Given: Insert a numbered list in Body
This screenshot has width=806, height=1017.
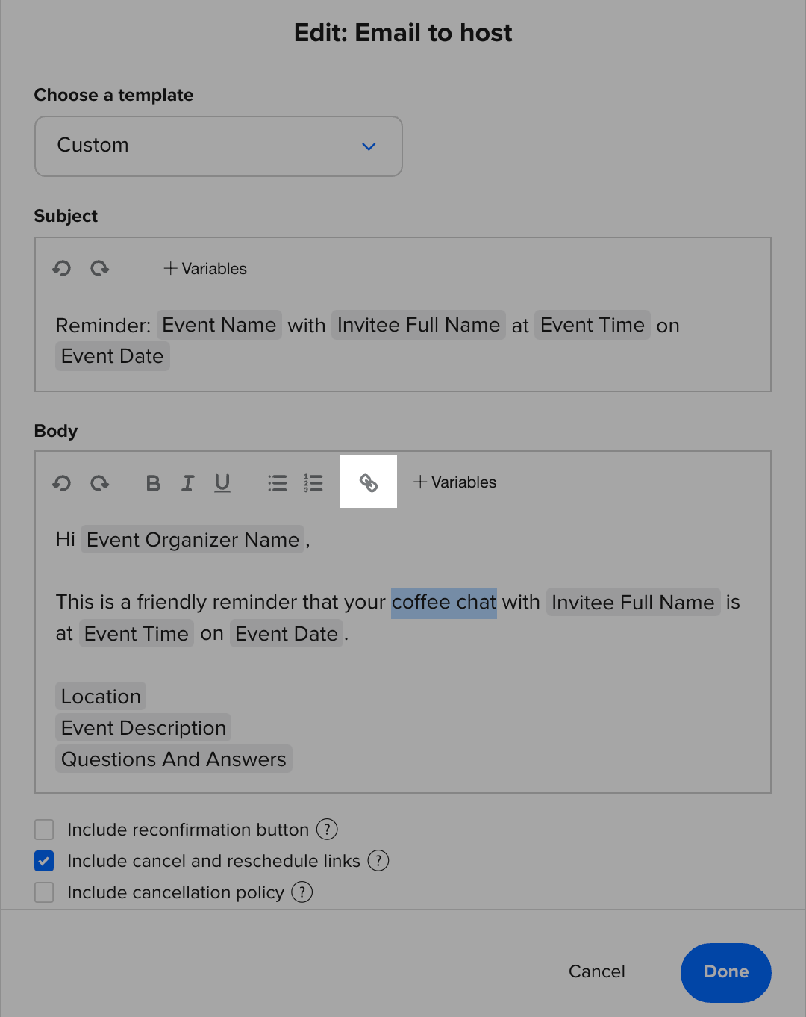Looking at the screenshot, I should click(313, 483).
